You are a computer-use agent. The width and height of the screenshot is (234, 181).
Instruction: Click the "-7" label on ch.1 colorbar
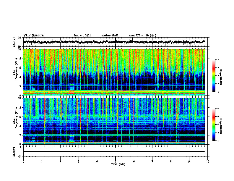[218, 92]
